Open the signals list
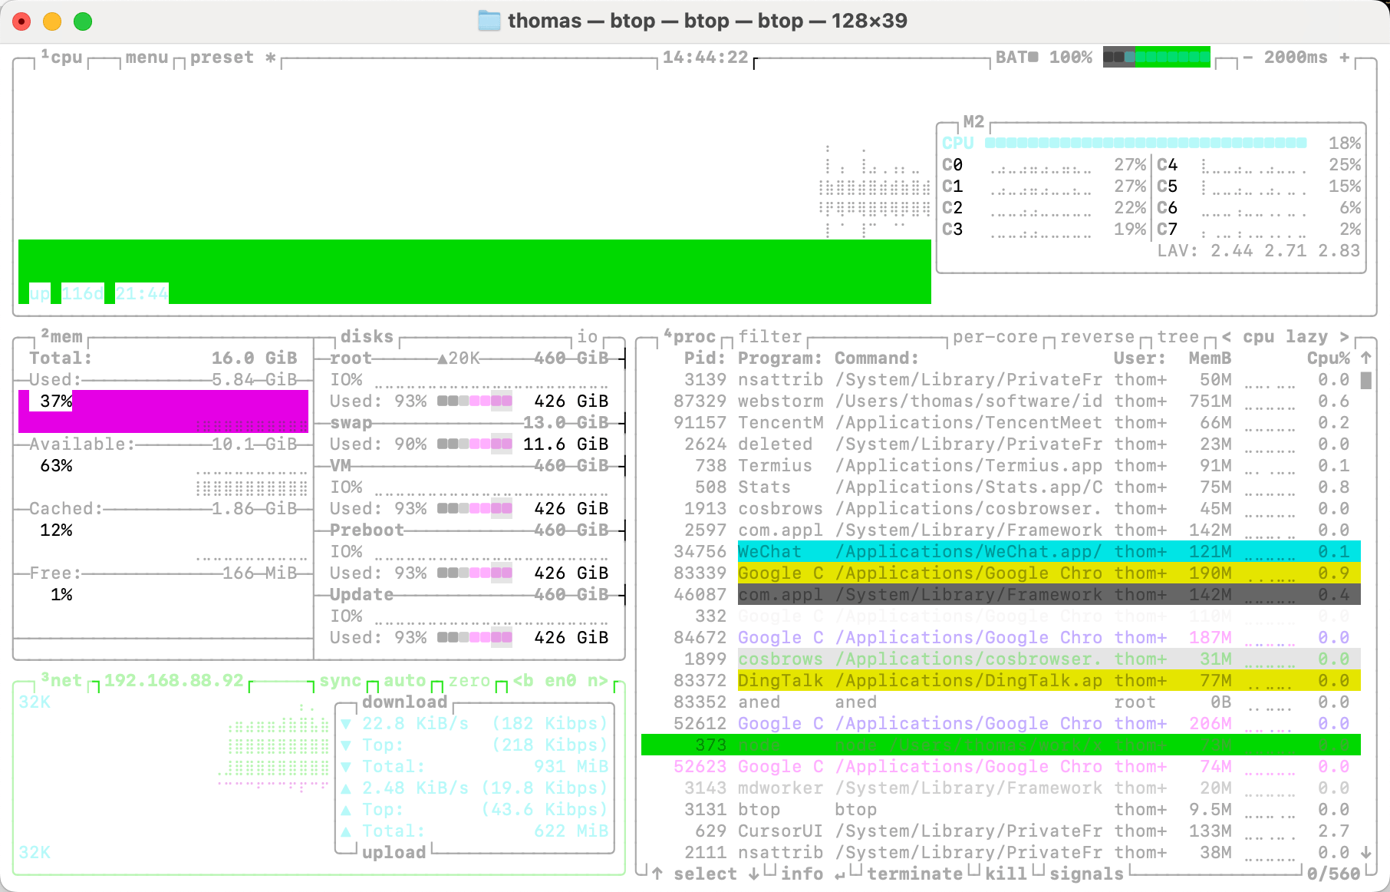The width and height of the screenshot is (1390, 892). 1086,874
